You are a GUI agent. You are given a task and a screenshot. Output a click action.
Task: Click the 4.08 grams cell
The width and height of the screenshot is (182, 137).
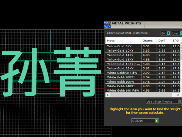point(149,55)
